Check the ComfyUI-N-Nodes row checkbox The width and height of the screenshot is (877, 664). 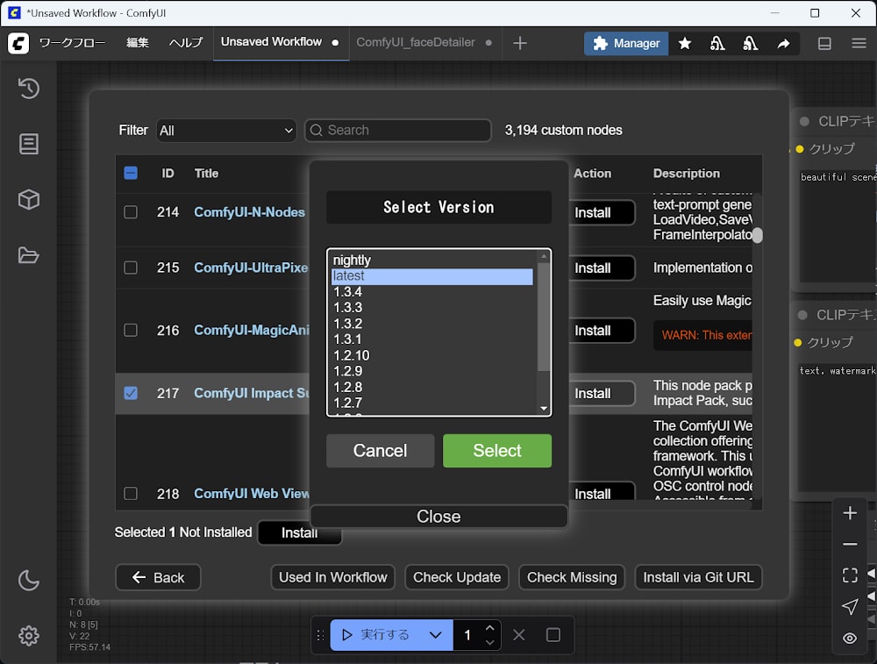point(131,212)
